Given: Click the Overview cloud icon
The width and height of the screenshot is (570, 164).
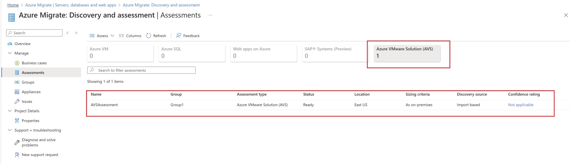Looking at the screenshot, I should (x=10, y=44).
